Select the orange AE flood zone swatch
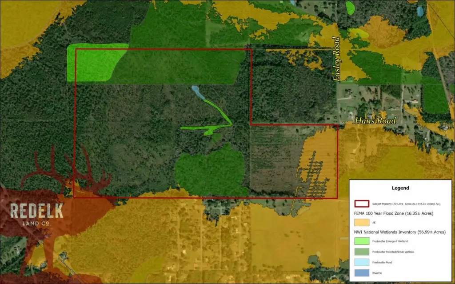The image size is (455, 284). (x=362, y=222)
